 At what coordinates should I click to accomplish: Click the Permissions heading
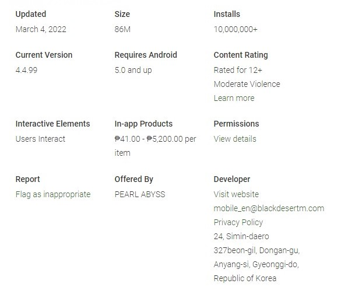(x=236, y=124)
